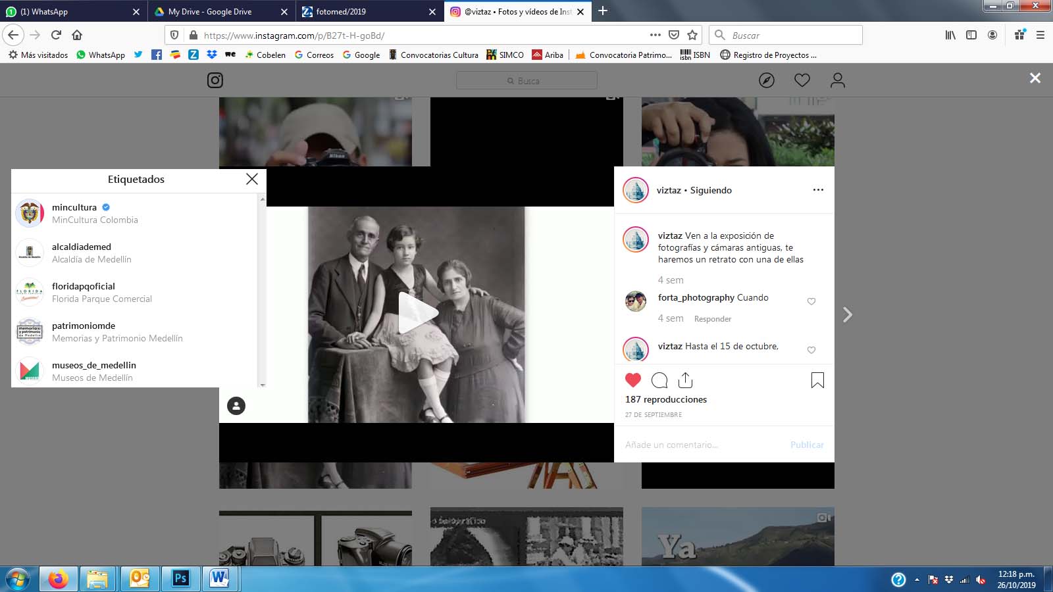This screenshot has height=592, width=1053.
Task: Unlike the post with red heart
Action: tap(633, 380)
